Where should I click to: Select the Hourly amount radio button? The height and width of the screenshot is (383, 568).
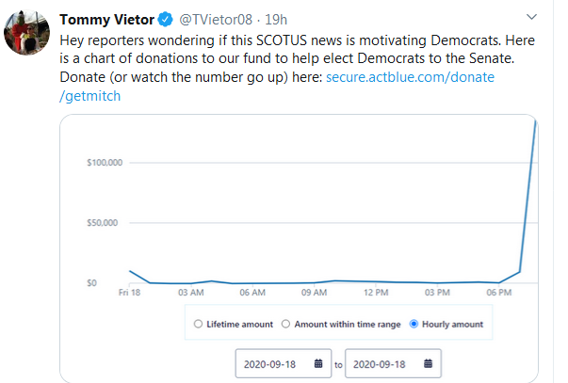414,324
